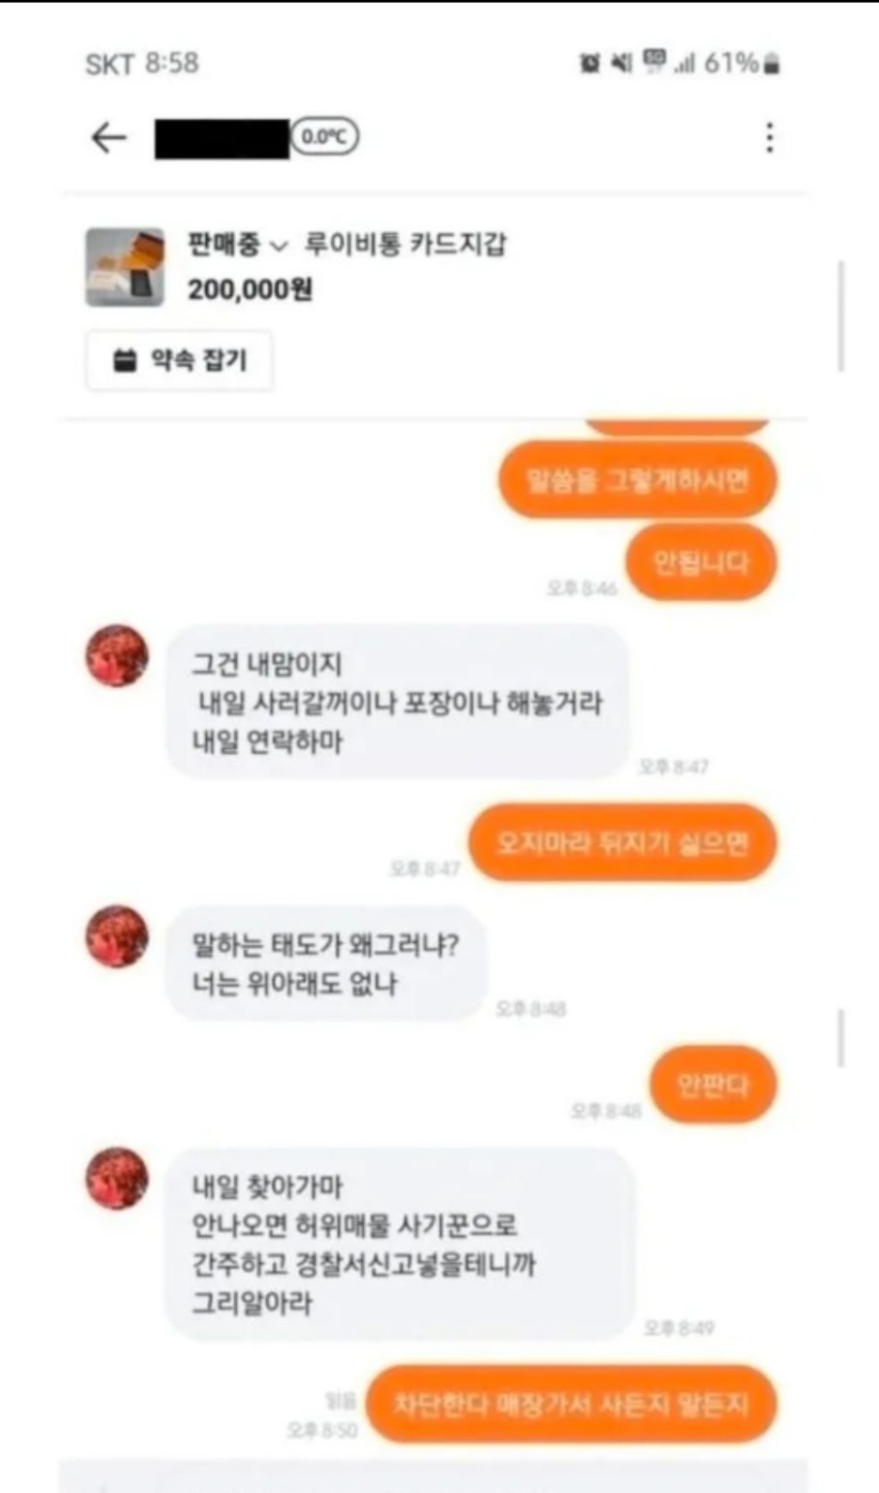
Task: Click the chat scrollbar on the right edge
Action: coord(841,1038)
